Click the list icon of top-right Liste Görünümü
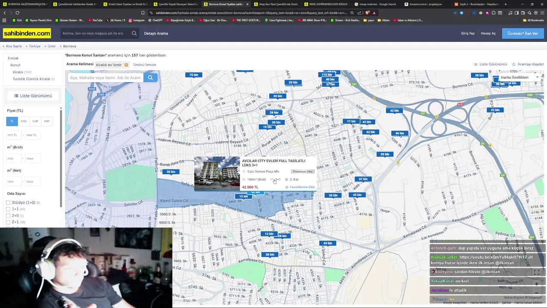 pyautogui.click(x=475, y=64)
